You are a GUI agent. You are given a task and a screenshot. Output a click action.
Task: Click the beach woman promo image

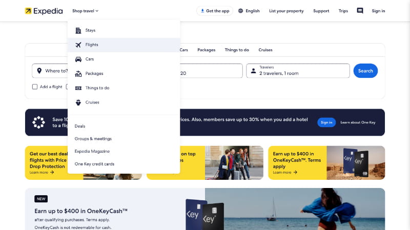click(x=295, y=209)
